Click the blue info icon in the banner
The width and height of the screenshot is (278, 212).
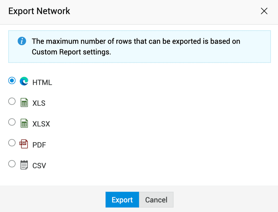(x=22, y=41)
